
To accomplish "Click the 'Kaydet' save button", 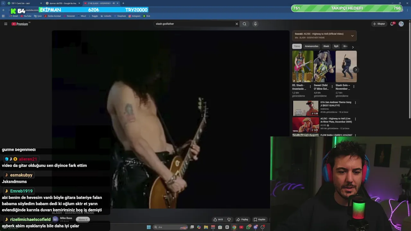I will pyautogui.click(x=259, y=219).
